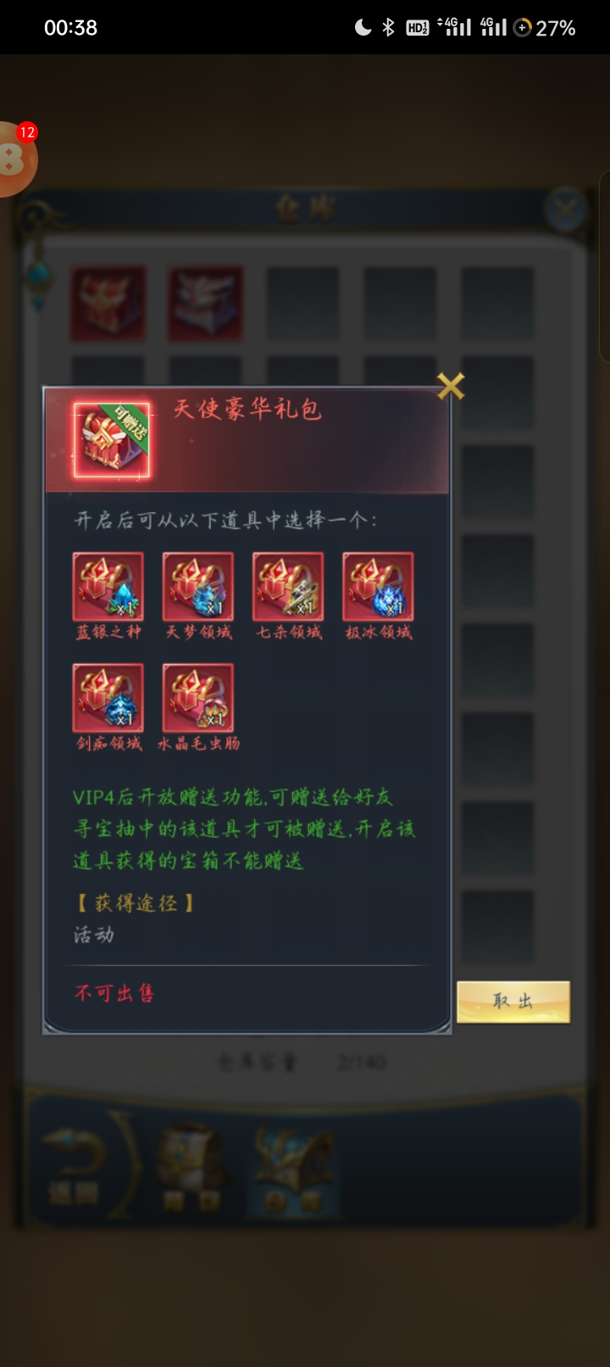Select the 蓝银之种 reward chest icon
The width and height of the screenshot is (610, 1367).
click(x=108, y=586)
